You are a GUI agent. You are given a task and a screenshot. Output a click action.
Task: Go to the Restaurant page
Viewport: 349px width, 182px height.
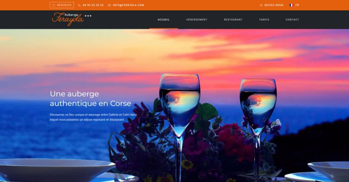point(233,20)
